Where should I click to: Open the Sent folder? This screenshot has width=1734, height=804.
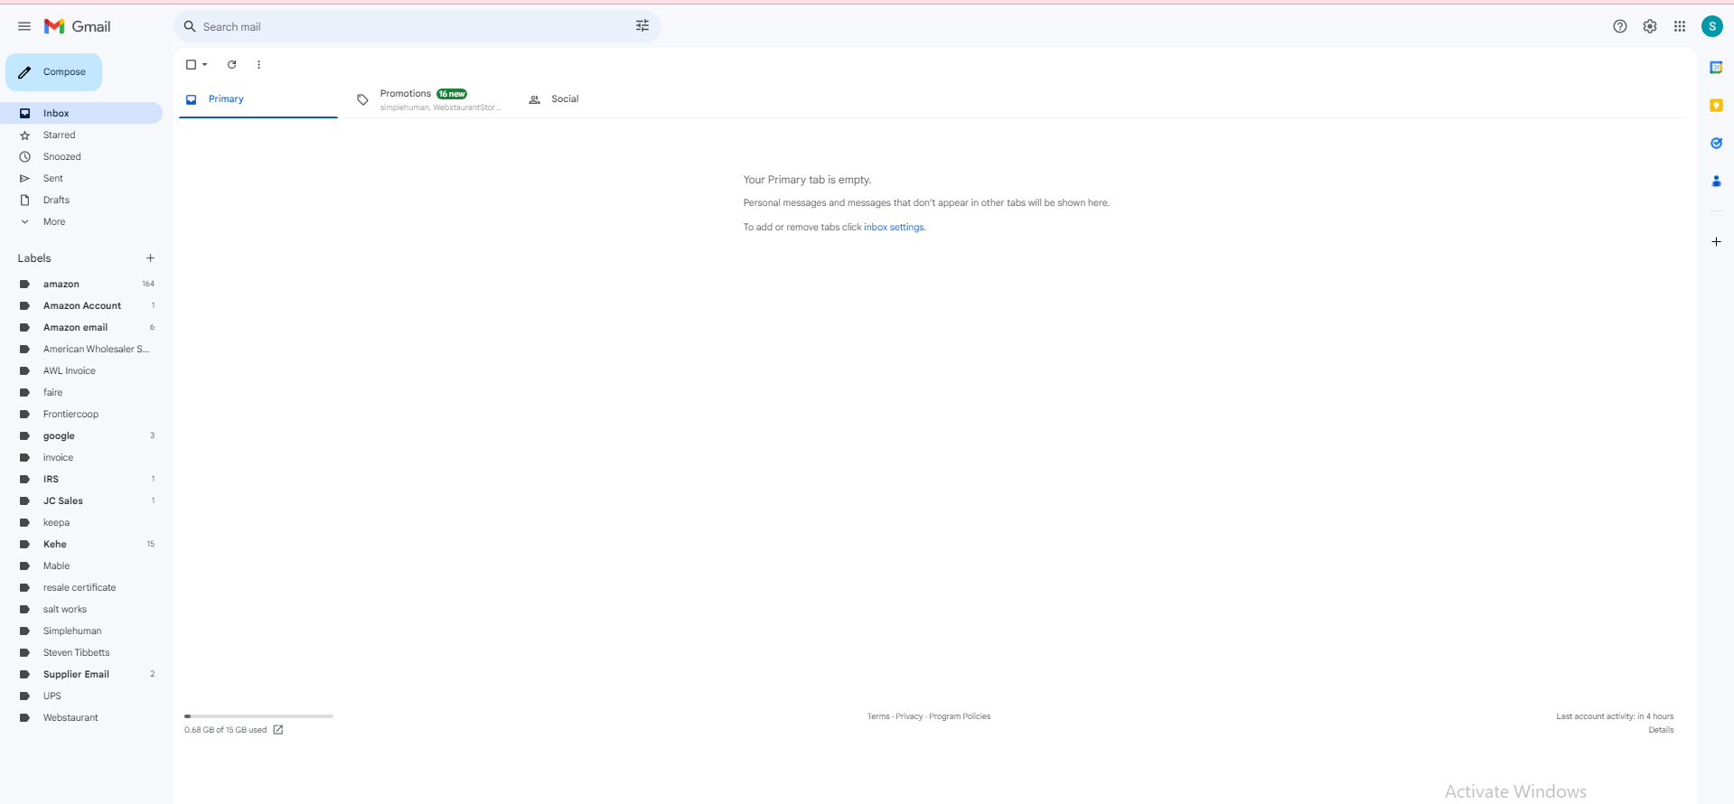(x=81, y=178)
